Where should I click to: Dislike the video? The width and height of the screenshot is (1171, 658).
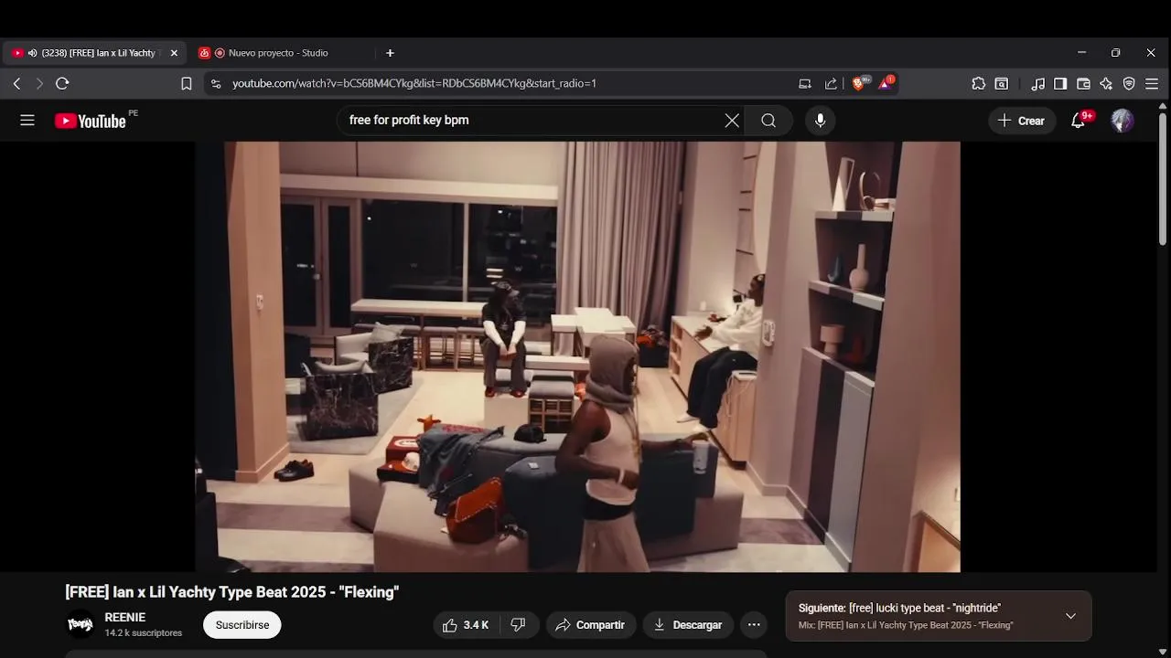pos(519,625)
